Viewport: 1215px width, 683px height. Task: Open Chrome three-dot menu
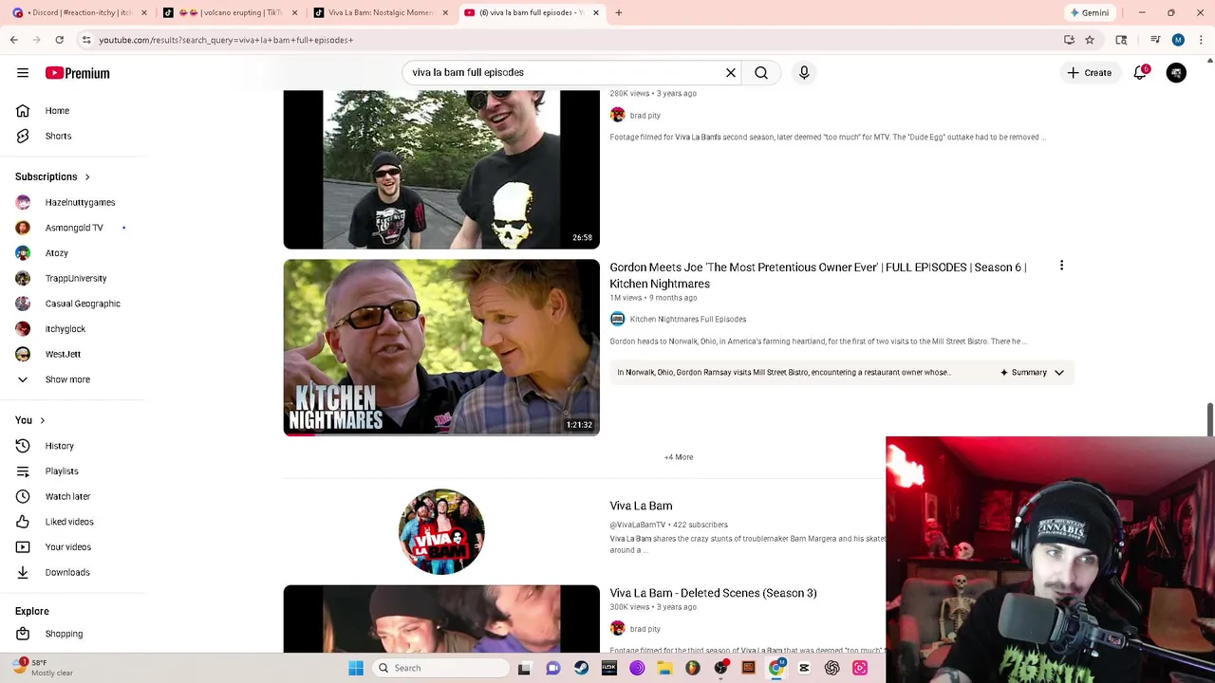click(x=1201, y=40)
